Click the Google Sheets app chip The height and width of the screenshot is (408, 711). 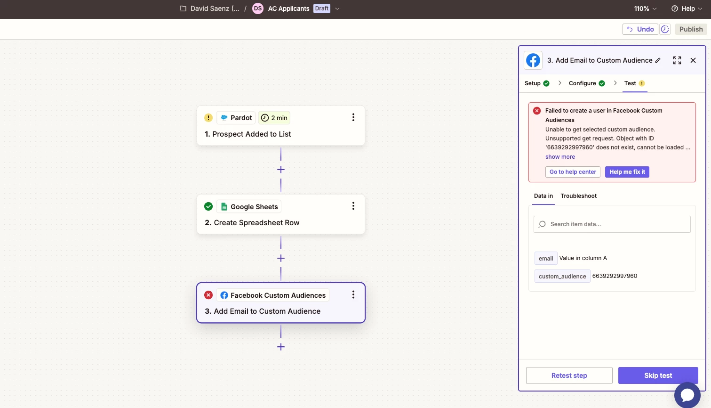pos(249,206)
